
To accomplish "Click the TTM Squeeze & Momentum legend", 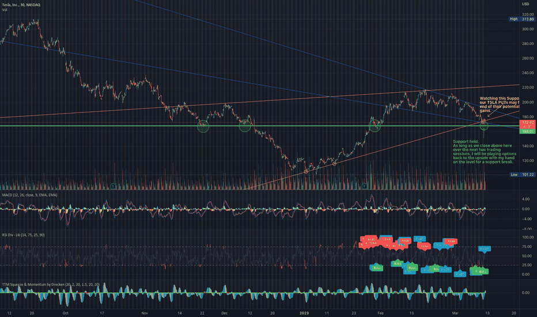I will point(51,285).
